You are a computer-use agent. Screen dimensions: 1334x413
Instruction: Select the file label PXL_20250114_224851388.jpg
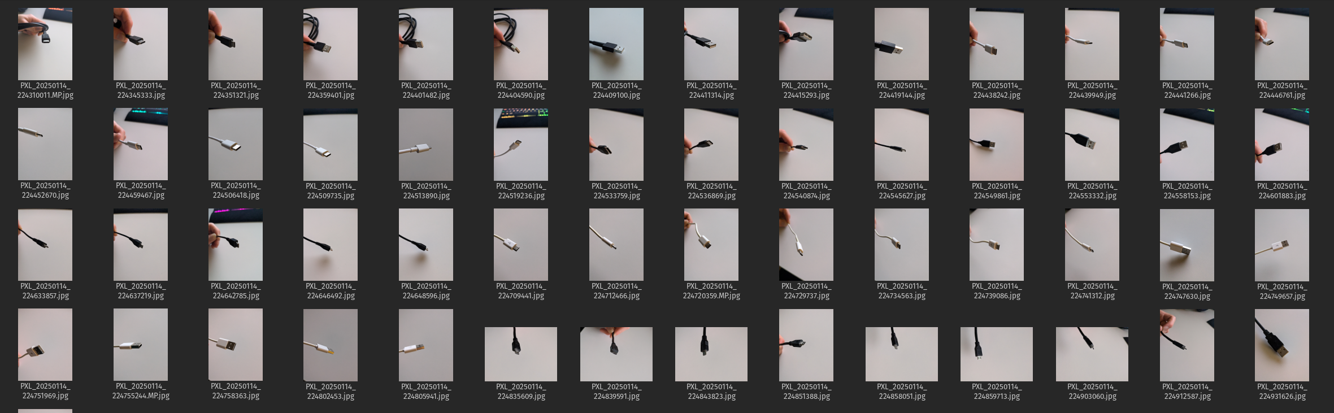(x=806, y=392)
